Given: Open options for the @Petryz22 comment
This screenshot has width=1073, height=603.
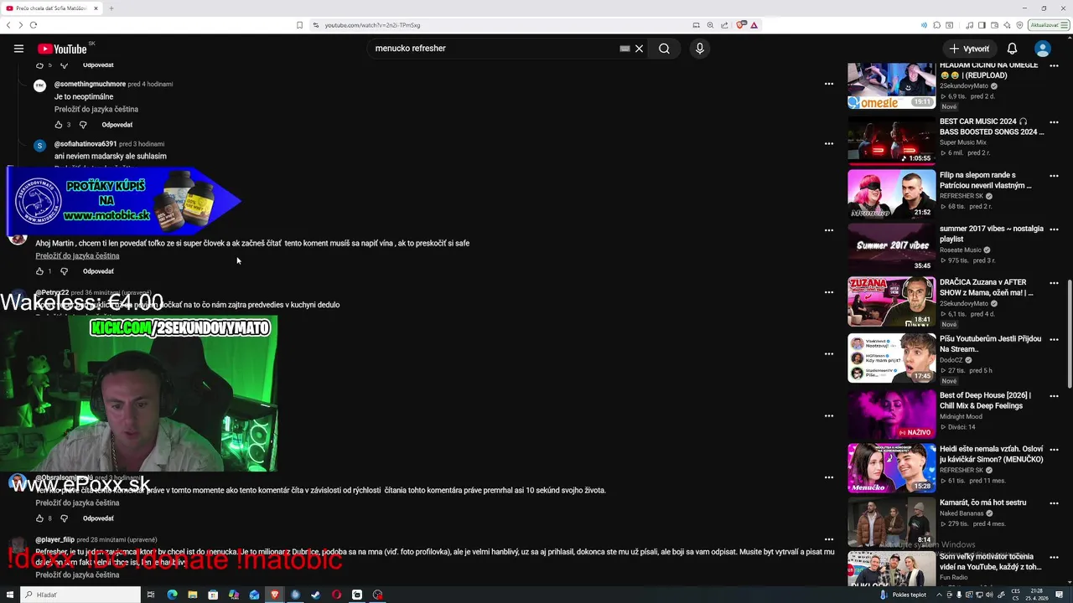Looking at the screenshot, I should pos(828,292).
